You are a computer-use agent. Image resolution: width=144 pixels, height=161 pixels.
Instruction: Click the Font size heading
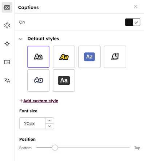pyautogui.click(x=28, y=111)
